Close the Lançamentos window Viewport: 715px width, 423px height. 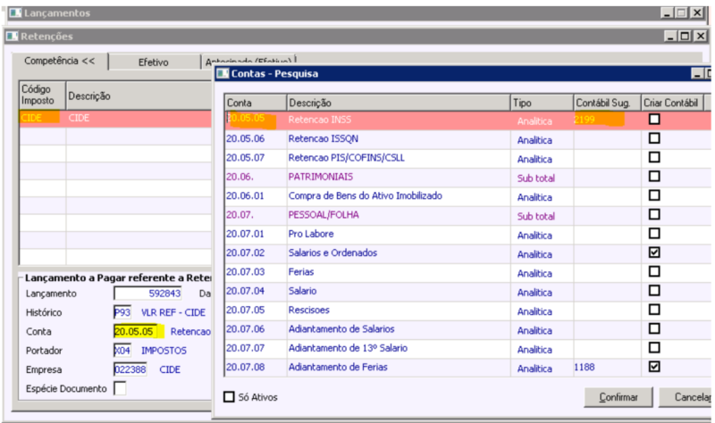pyautogui.click(x=697, y=12)
